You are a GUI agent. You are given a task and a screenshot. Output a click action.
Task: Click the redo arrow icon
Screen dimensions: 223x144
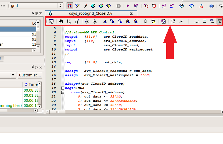coord(3,6)
